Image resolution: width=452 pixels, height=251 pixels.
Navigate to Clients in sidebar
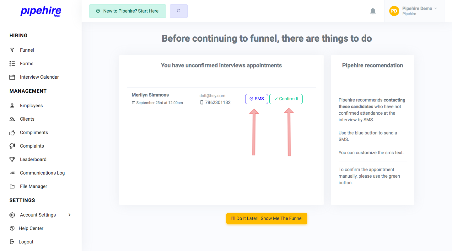[27, 119]
